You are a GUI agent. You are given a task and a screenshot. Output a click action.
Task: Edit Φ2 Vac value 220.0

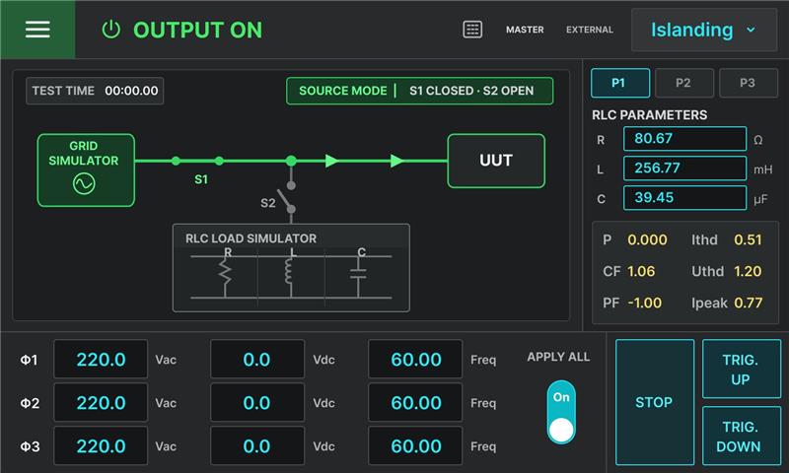pyautogui.click(x=101, y=403)
